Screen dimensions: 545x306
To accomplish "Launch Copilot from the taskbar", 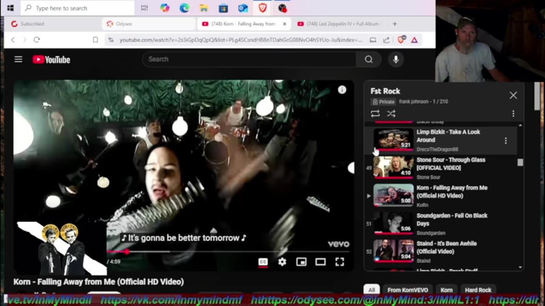I will [165, 8].
